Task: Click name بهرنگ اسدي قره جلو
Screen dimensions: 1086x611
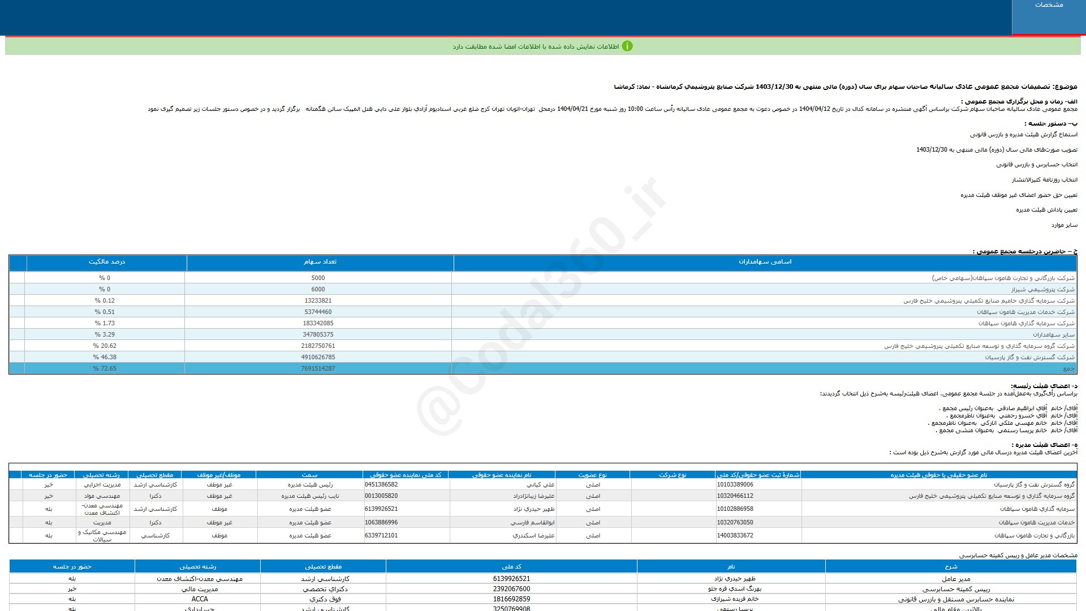Action: click(735, 589)
